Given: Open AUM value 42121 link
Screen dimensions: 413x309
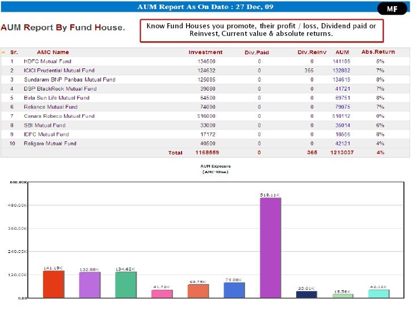Looking at the screenshot, I should [x=343, y=144].
